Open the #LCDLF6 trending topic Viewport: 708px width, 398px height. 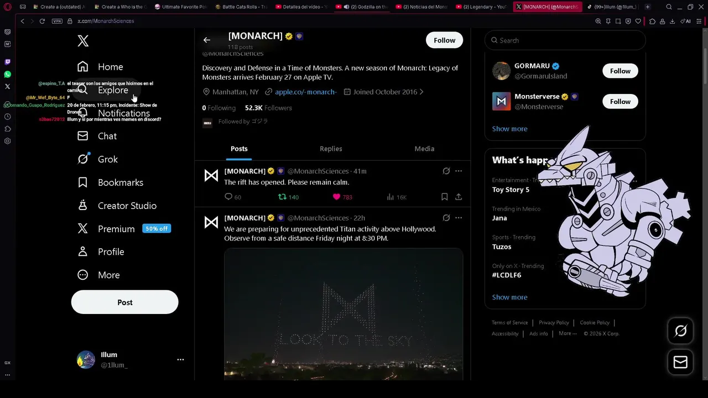coord(507,275)
